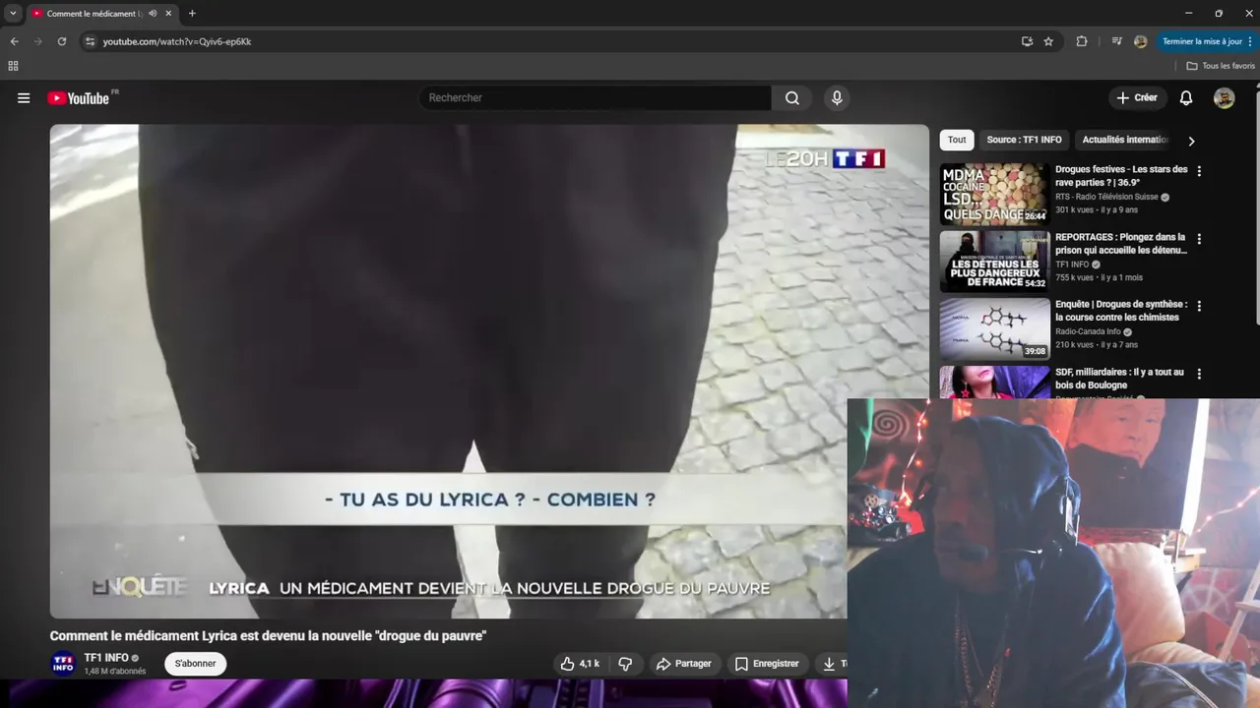Open 'REPORTAGES : Plongez dans la prison' title
1260x708 pixels.
coord(1121,244)
